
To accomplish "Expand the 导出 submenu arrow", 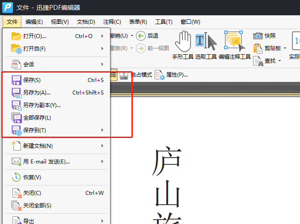I will click(x=102, y=221).
